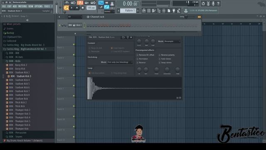The width and height of the screenshot is (266, 150).
Task: Open the plugin picker plug icon
Action: pyautogui.click(x=174, y=11)
